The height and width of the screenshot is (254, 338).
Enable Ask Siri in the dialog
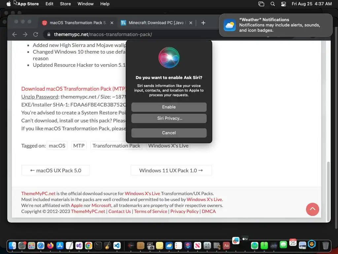point(169,107)
